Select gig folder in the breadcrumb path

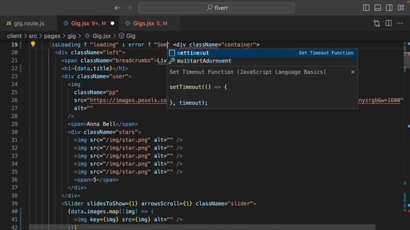pos(71,36)
